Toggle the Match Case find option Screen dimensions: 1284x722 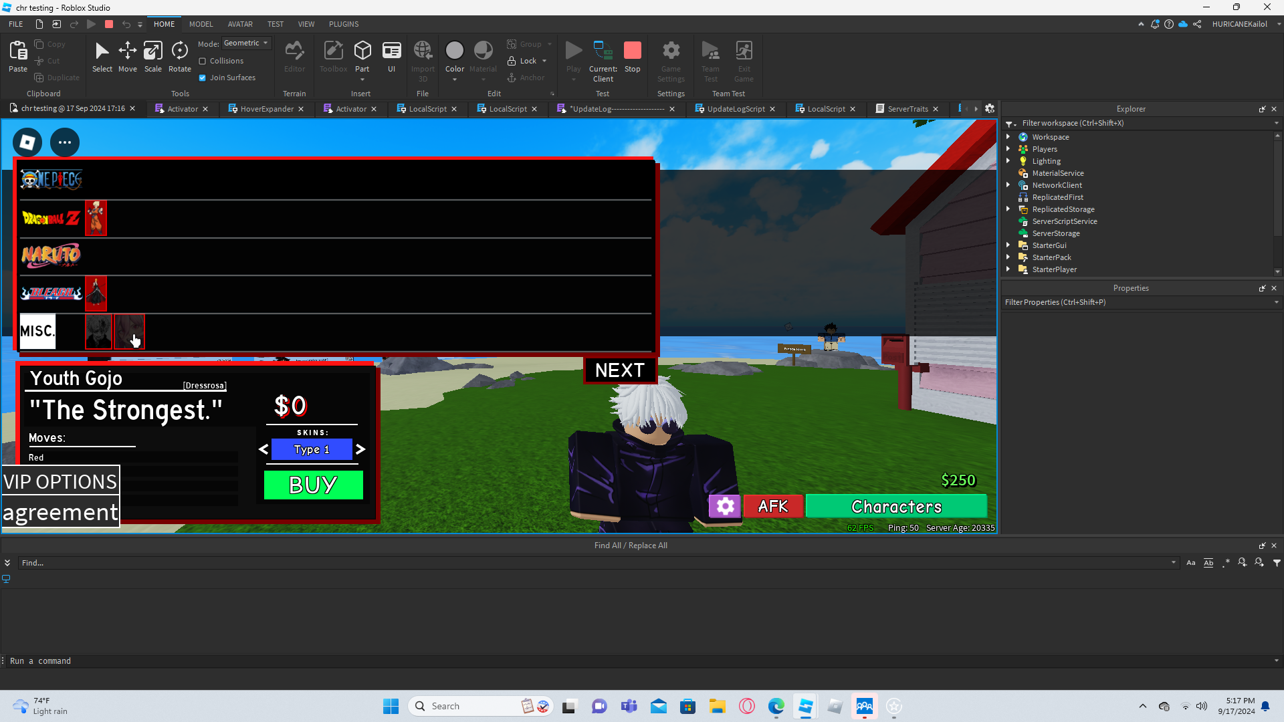[x=1190, y=563]
